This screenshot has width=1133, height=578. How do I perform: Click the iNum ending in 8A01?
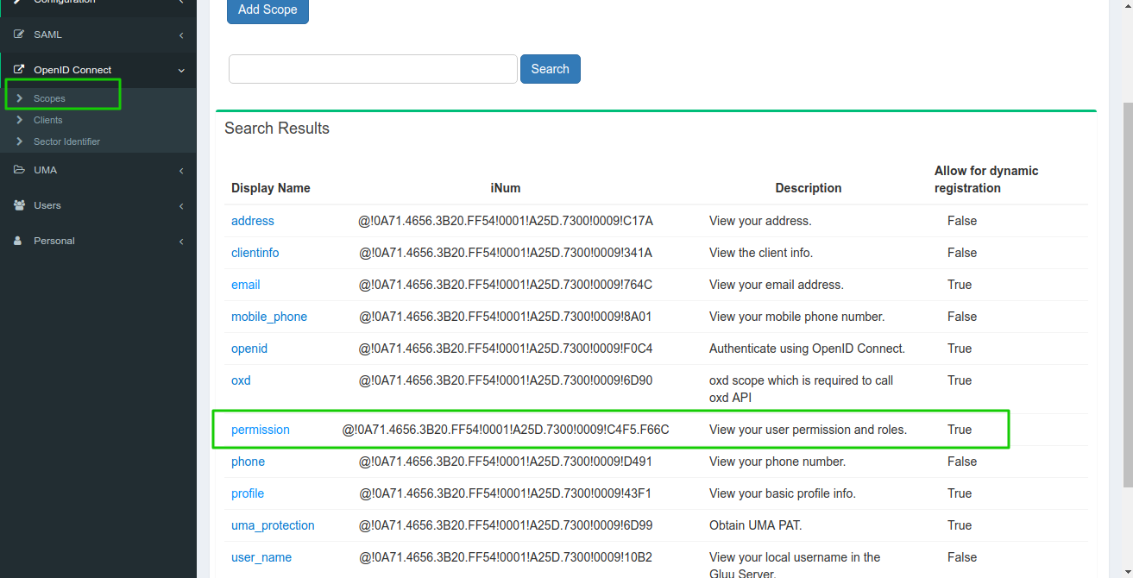pos(506,317)
